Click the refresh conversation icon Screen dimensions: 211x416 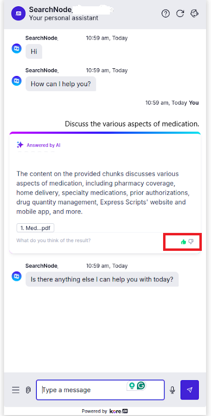[180, 14]
